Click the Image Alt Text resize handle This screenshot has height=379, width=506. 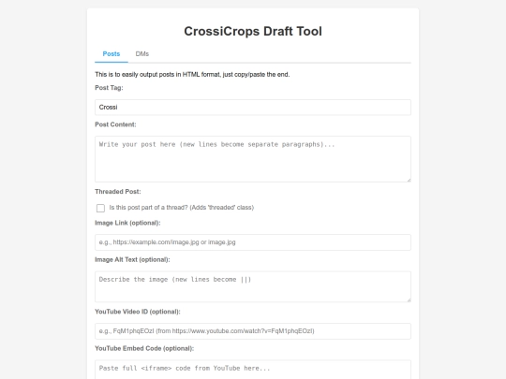click(x=409, y=300)
